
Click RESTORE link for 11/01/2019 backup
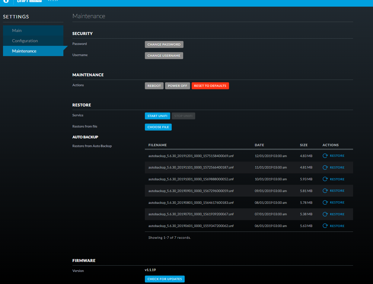click(x=337, y=168)
